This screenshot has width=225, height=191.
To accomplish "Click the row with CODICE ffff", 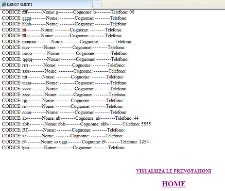I will tap(68, 12).
